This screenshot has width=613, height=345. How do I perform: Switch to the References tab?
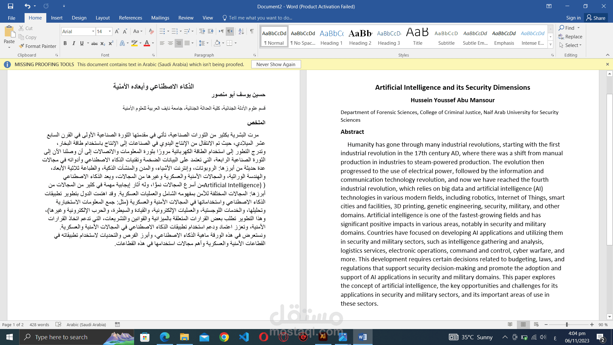point(131,18)
